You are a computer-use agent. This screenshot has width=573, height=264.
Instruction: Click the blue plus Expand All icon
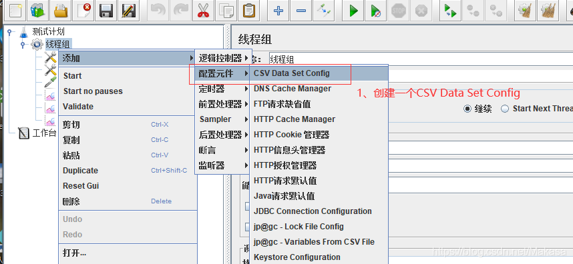click(278, 11)
